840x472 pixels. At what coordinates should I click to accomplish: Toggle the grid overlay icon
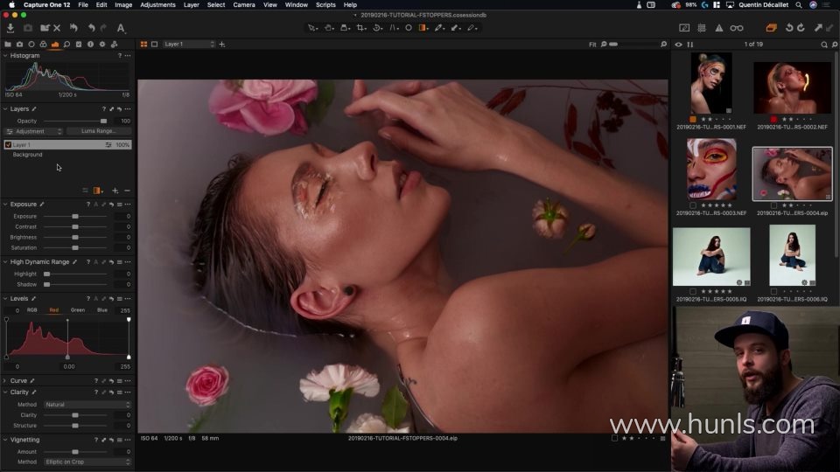(x=702, y=28)
